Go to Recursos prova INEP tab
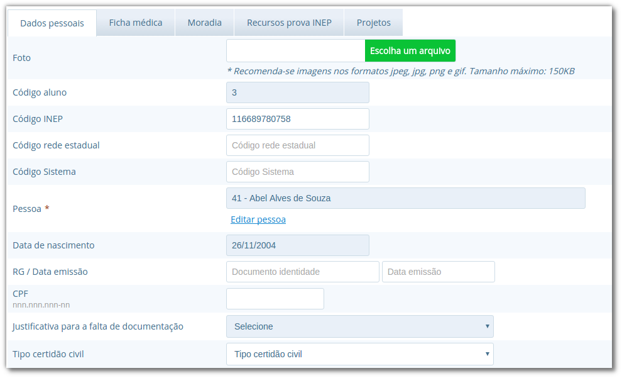The image size is (622, 378). coord(289,23)
